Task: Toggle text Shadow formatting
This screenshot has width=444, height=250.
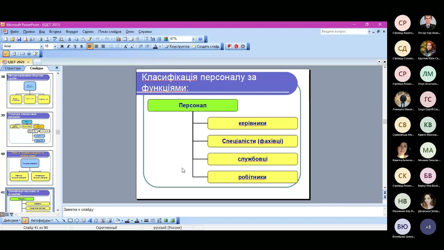Action: tap(82, 46)
